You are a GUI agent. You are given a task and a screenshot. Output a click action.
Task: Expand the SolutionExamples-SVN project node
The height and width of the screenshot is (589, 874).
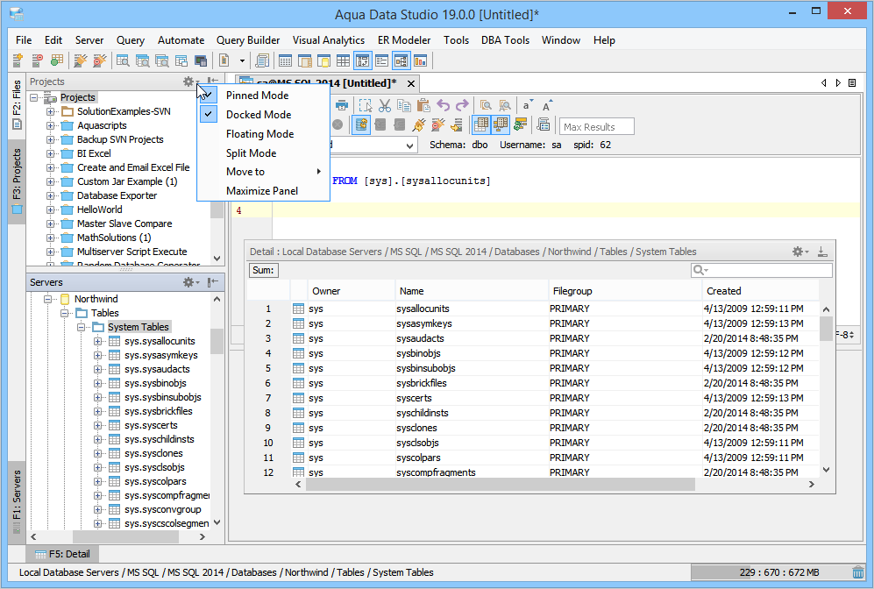(x=50, y=111)
